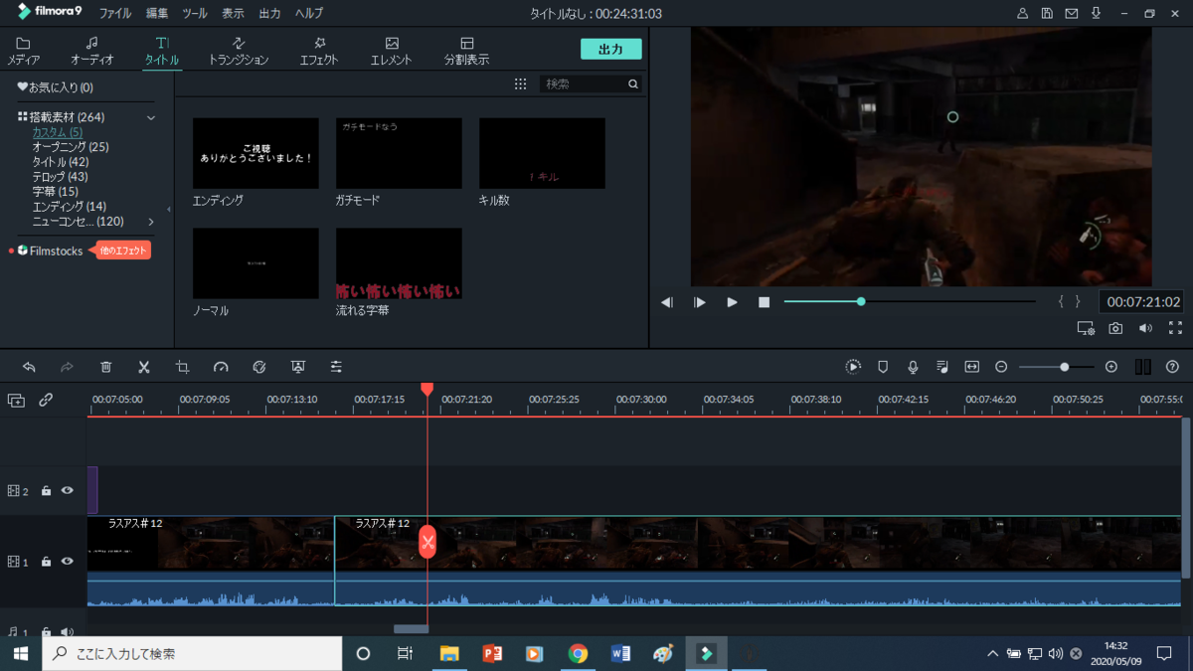Open the ヘルプ menu

pos(309,14)
